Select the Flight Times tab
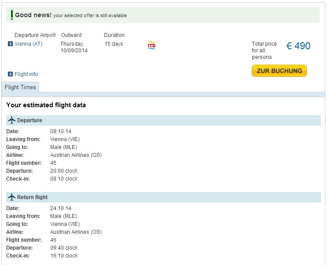 tap(20, 87)
